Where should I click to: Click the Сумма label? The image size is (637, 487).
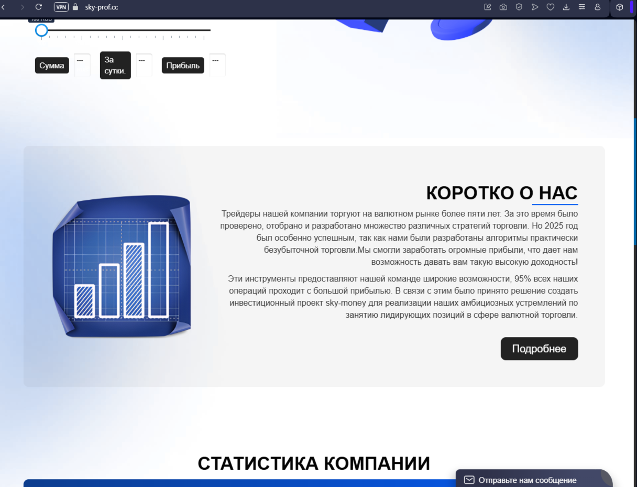[x=52, y=66]
